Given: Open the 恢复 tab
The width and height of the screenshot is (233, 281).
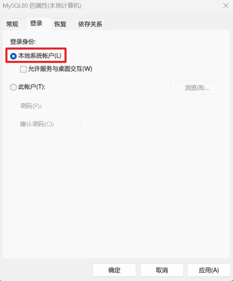Looking at the screenshot, I should [60, 24].
